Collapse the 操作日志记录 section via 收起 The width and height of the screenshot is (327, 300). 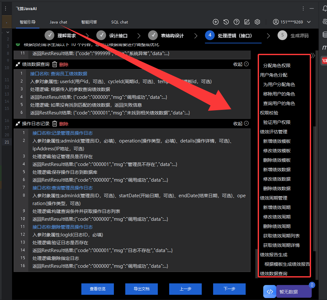coord(241,124)
